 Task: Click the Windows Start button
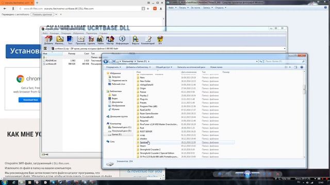(x=4, y=182)
